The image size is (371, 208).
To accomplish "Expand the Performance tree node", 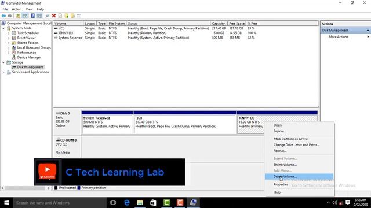I will click(x=9, y=53).
